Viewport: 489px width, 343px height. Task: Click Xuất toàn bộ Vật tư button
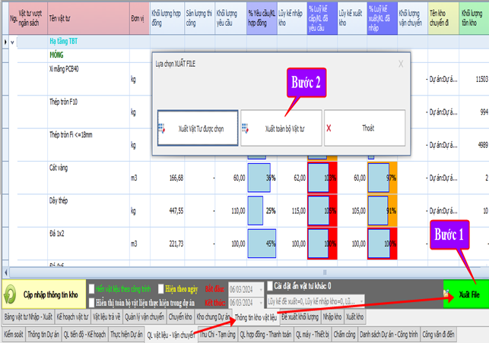(x=281, y=128)
